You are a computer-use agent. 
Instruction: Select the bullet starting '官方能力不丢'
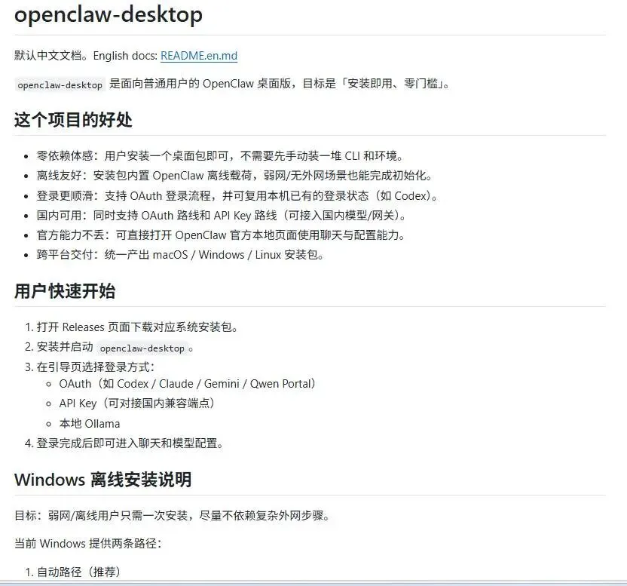(221, 235)
